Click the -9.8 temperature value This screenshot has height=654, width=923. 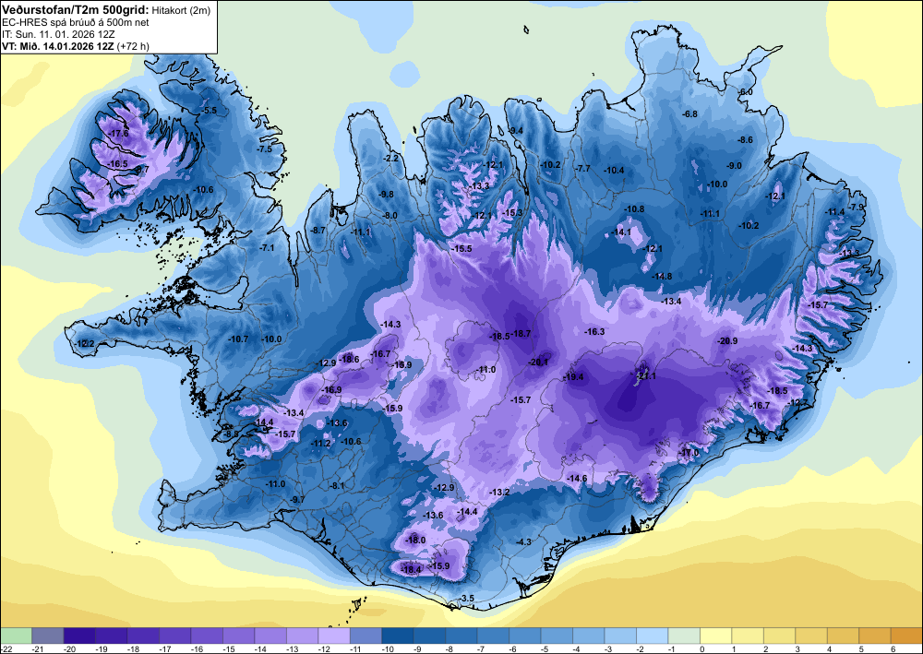(387, 194)
